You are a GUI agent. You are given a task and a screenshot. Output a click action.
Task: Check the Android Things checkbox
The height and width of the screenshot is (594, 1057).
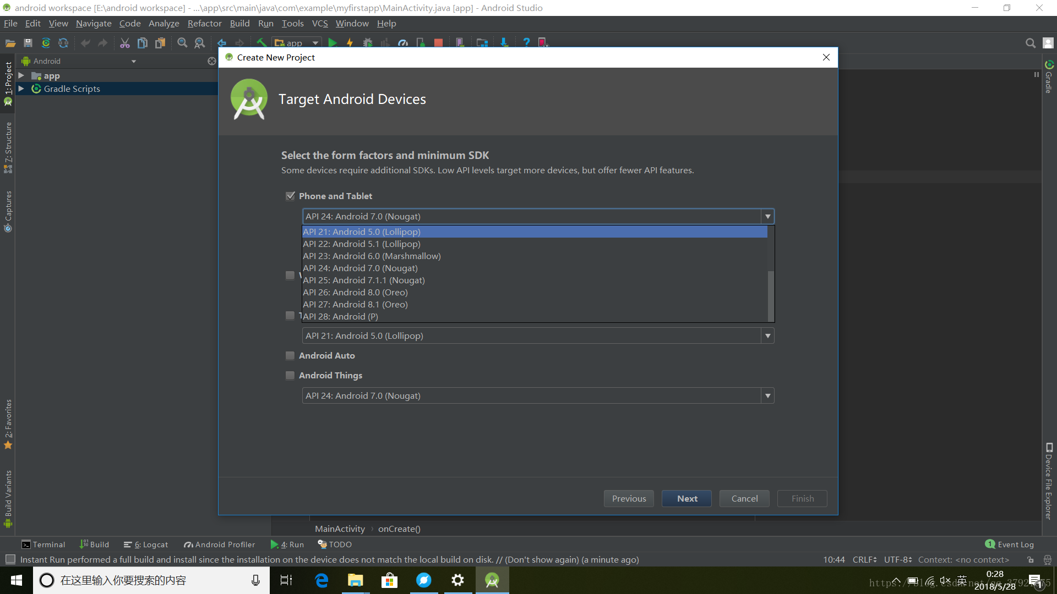[290, 376]
